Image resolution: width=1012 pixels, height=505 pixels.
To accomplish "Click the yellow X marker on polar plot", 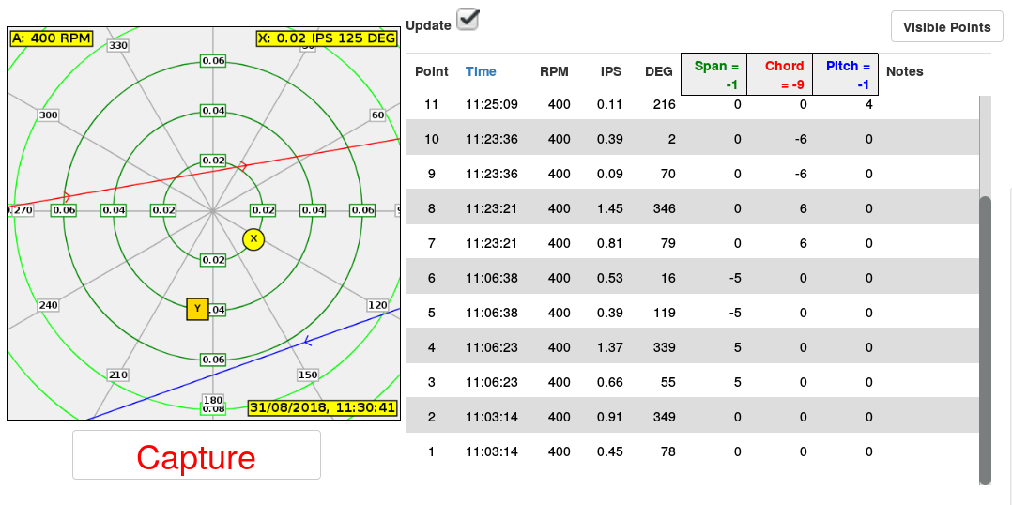I will (x=253, y=239).
